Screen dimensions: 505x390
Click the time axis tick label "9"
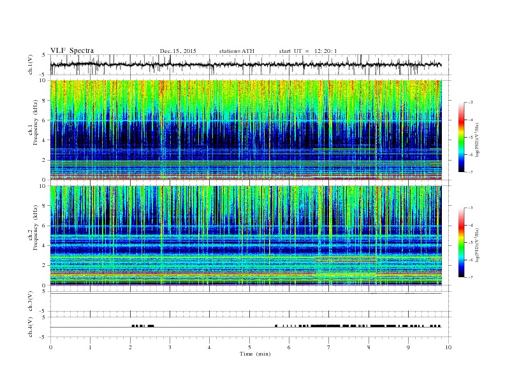pyautogui.click(x=408, y=347)
